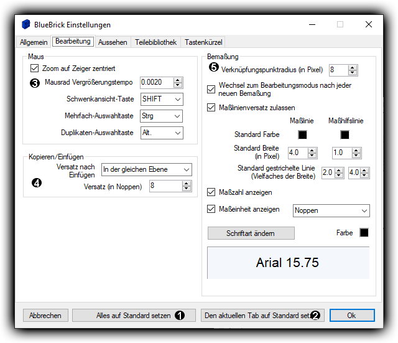398x343 pixels.
Task: Click the Versatz (in Noppen) input field
Action: click(x=165, y=186)
